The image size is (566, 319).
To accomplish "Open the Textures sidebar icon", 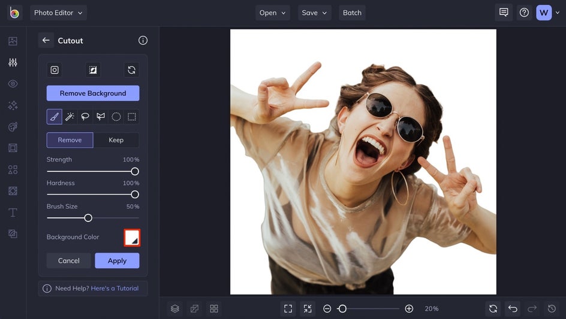I will pyautogui.click(x=13, y=233).
